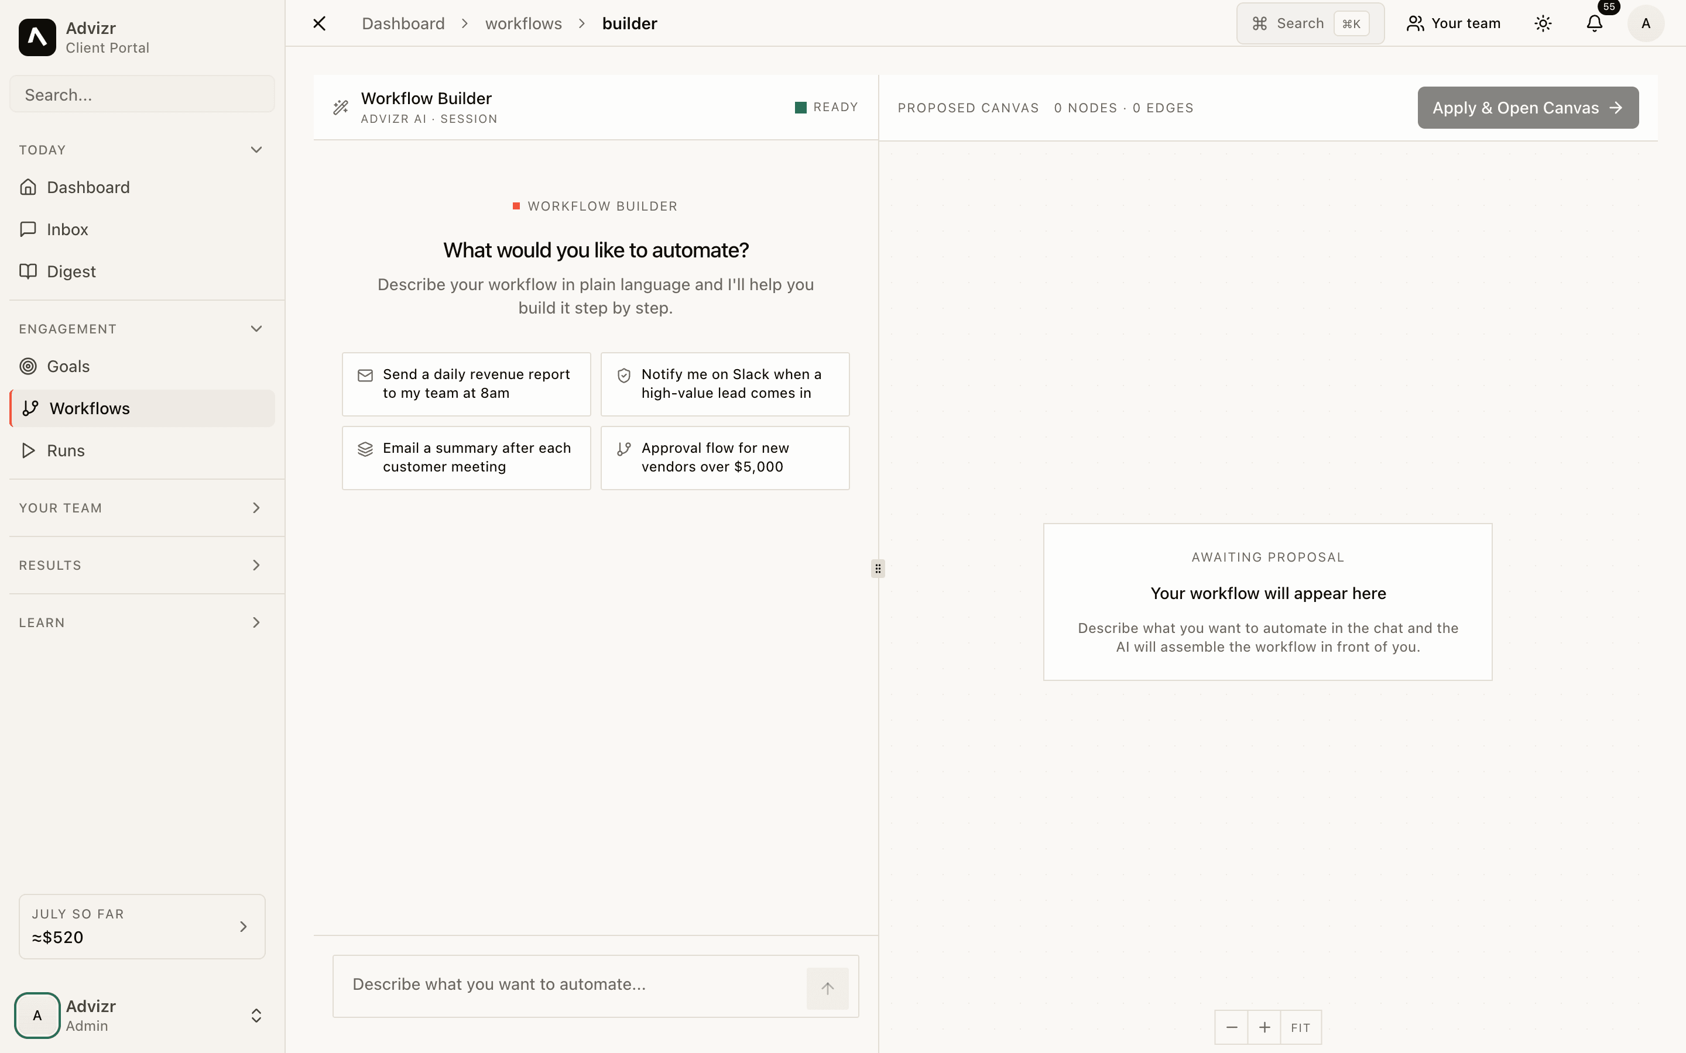
Task: Choose 'Email a summary after each customer meeting'
Action: 466,457
